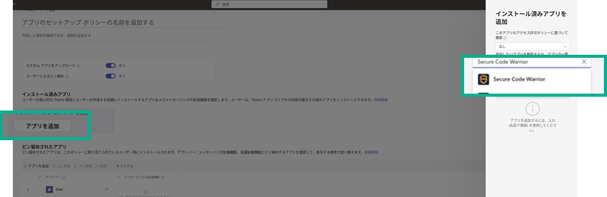
Task: Click the policy name title field
Action: (126, 23)
